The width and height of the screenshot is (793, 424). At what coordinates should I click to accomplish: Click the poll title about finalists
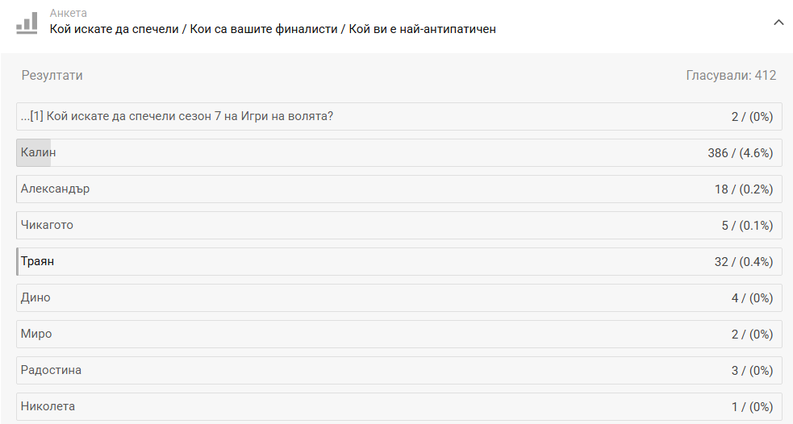(x=273, y=30)
